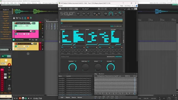Viewport: 178px width, 100px height.
Task: Switch modulation view to SEQUENCERS
Action: pyautogui.click(x=111, y=57)
